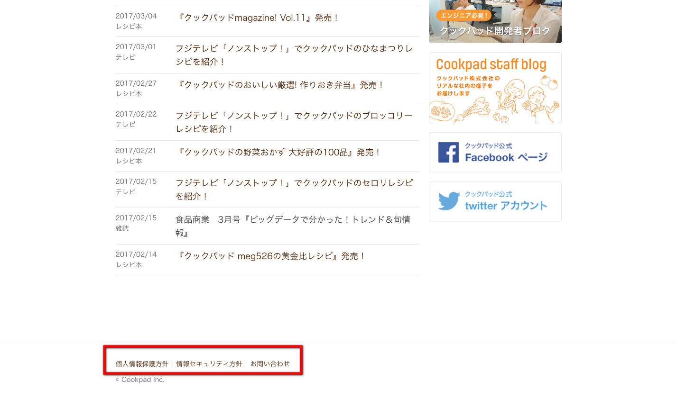Open the ブロッコリーレシピ news link
This screenshot has height=399, width=677.
pos(294,122)
